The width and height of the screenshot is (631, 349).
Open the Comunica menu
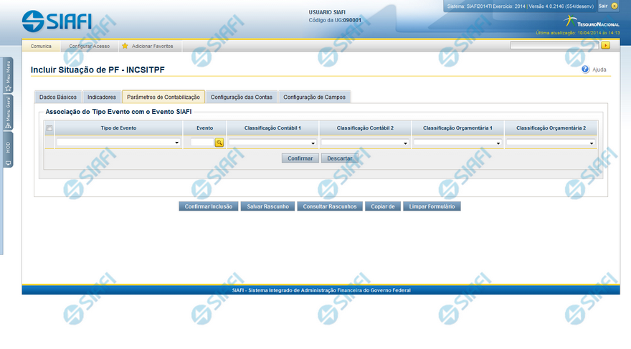tap(41, 46)
